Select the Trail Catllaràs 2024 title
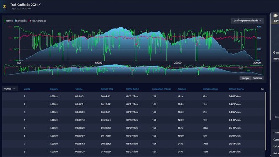The image size is (279, 157). pos(24,5)
